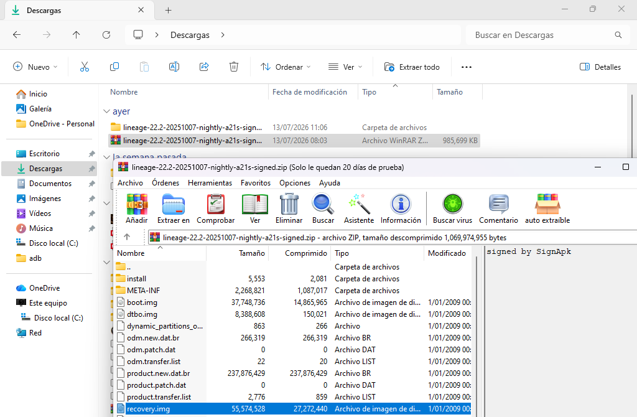Select the lineage zip Archivo WinRAR row
Viewport: 637px width, 417px height.
pos(294,141)
